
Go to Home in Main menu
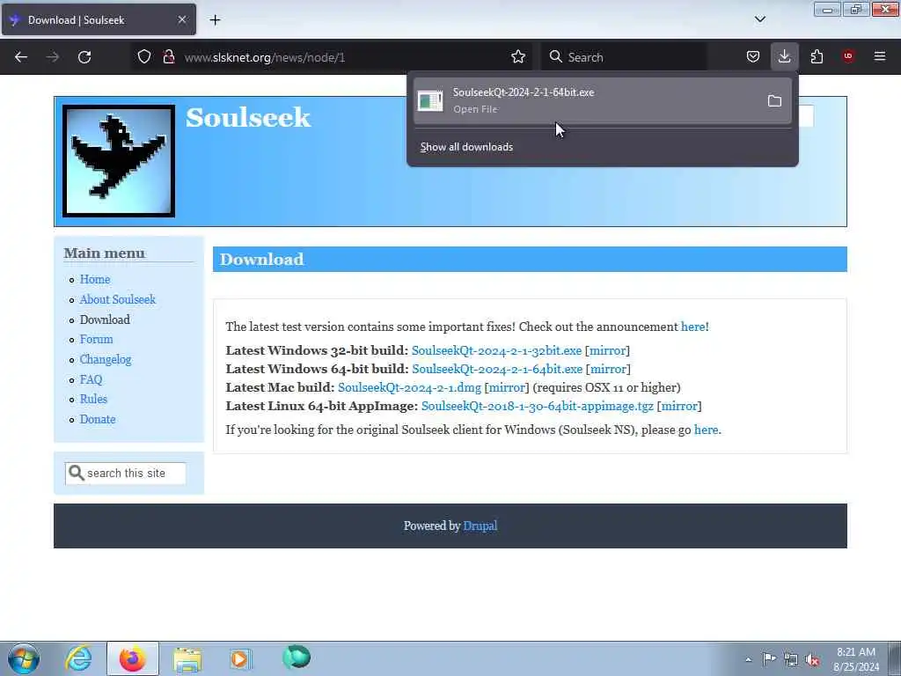click(95, 279)
